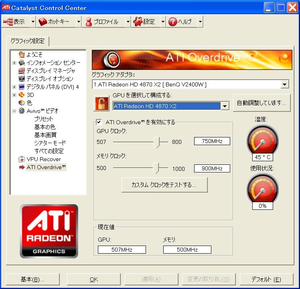
Task: Click the メモリ クロック slider thumb
Action: pyautogui.click(x=156, y=168)
